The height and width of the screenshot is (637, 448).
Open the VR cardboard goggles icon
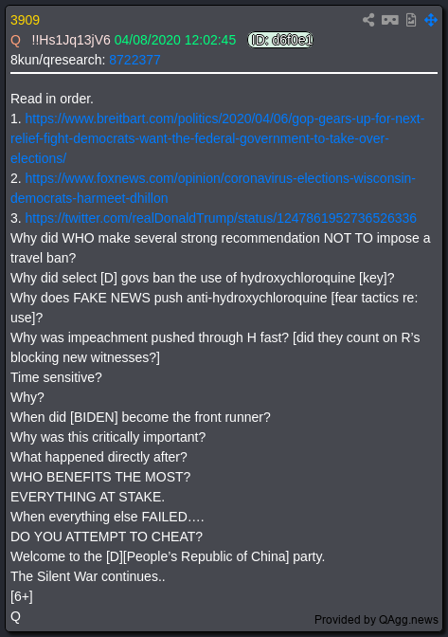pyautogui.click(x=390, y=20)
